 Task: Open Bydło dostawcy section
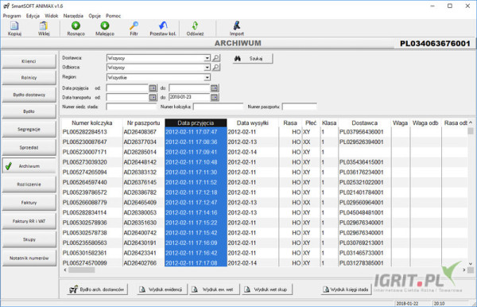tap(29, 95)
